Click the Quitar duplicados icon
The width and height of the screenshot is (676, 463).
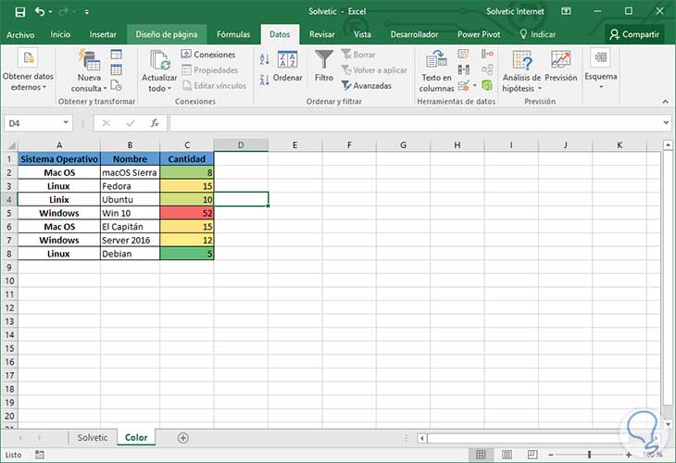pos(464,69)
